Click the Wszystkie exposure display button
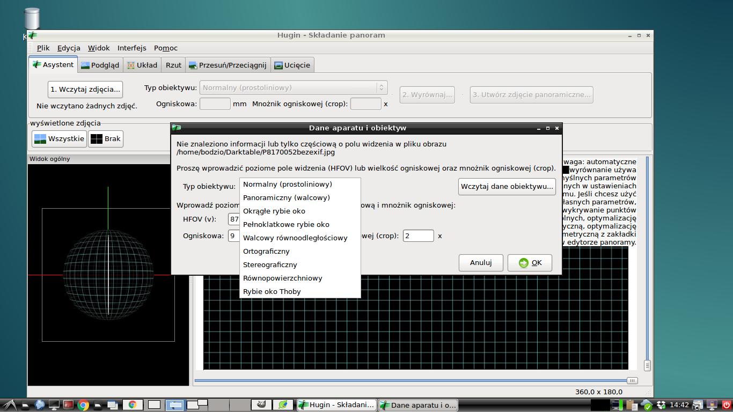733x412 pixels. pyautogui.click(x=59, y=139)
